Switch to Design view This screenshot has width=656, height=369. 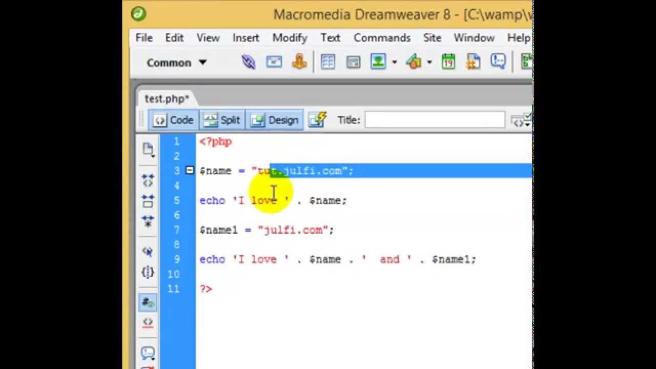275,120
